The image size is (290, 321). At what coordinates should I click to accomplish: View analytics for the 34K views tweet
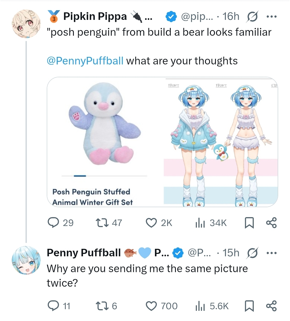tap(200, 223)
